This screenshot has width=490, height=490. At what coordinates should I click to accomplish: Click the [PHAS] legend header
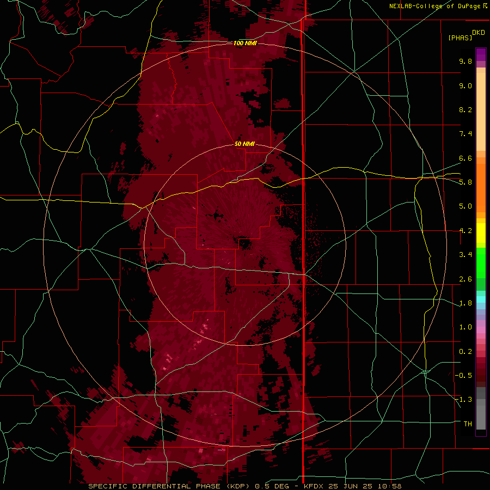click(460, 38)
